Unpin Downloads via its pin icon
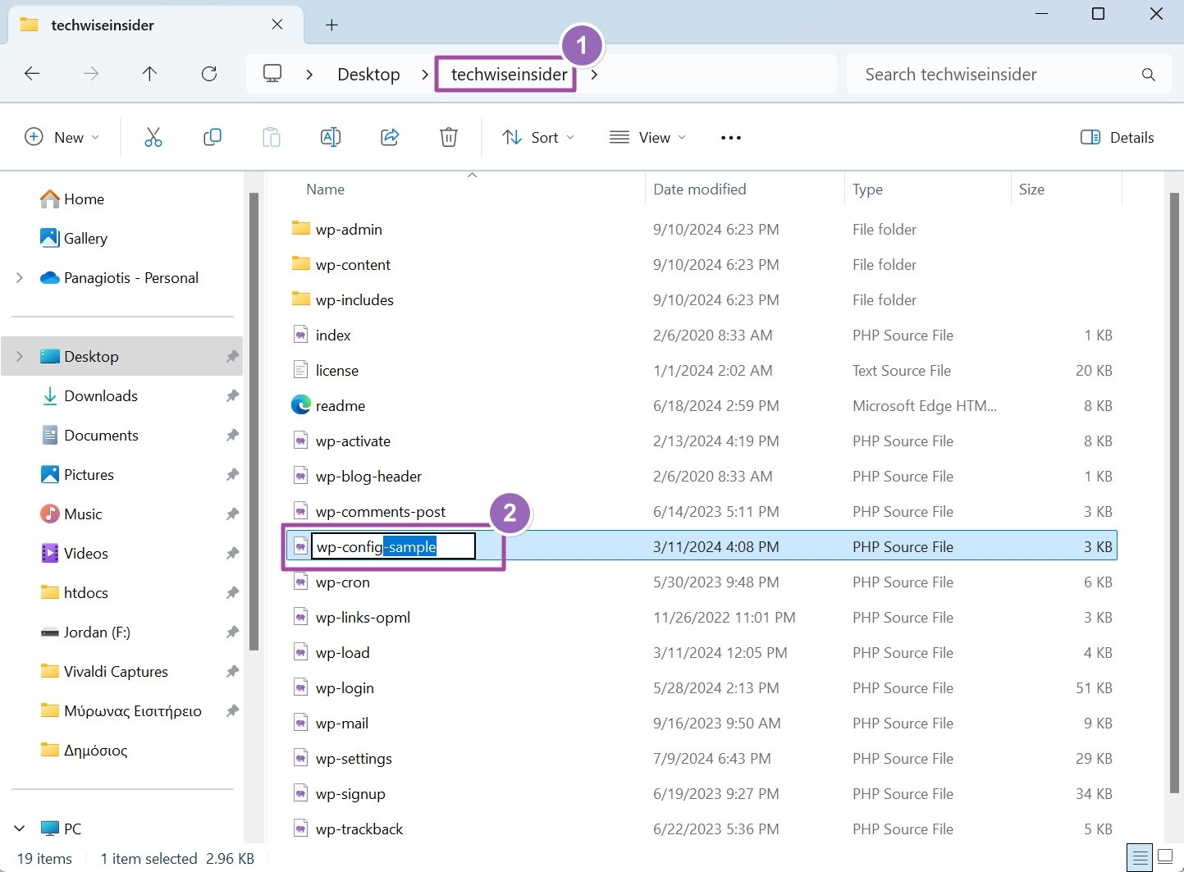 coord(232,396)
